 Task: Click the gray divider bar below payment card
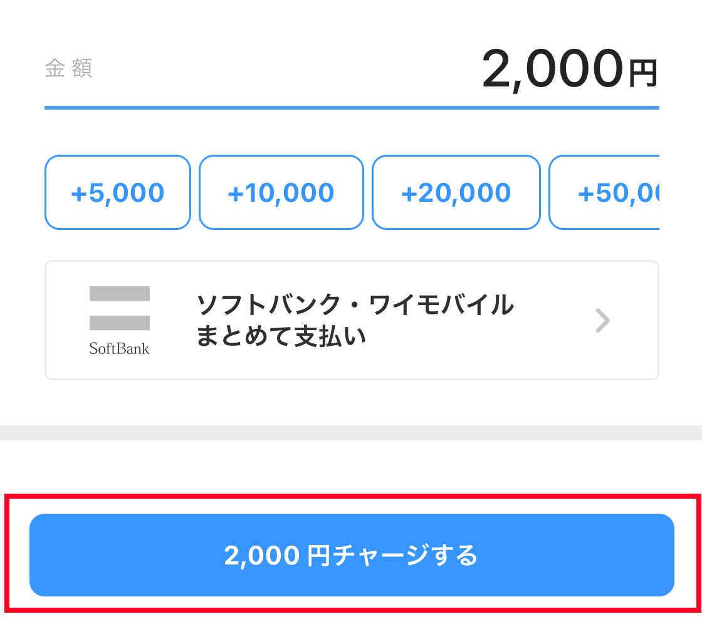tap(351, 433)
